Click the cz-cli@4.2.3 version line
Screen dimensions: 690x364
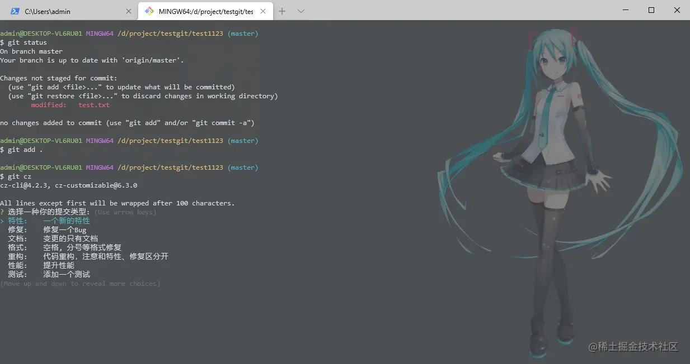[68, 185]
